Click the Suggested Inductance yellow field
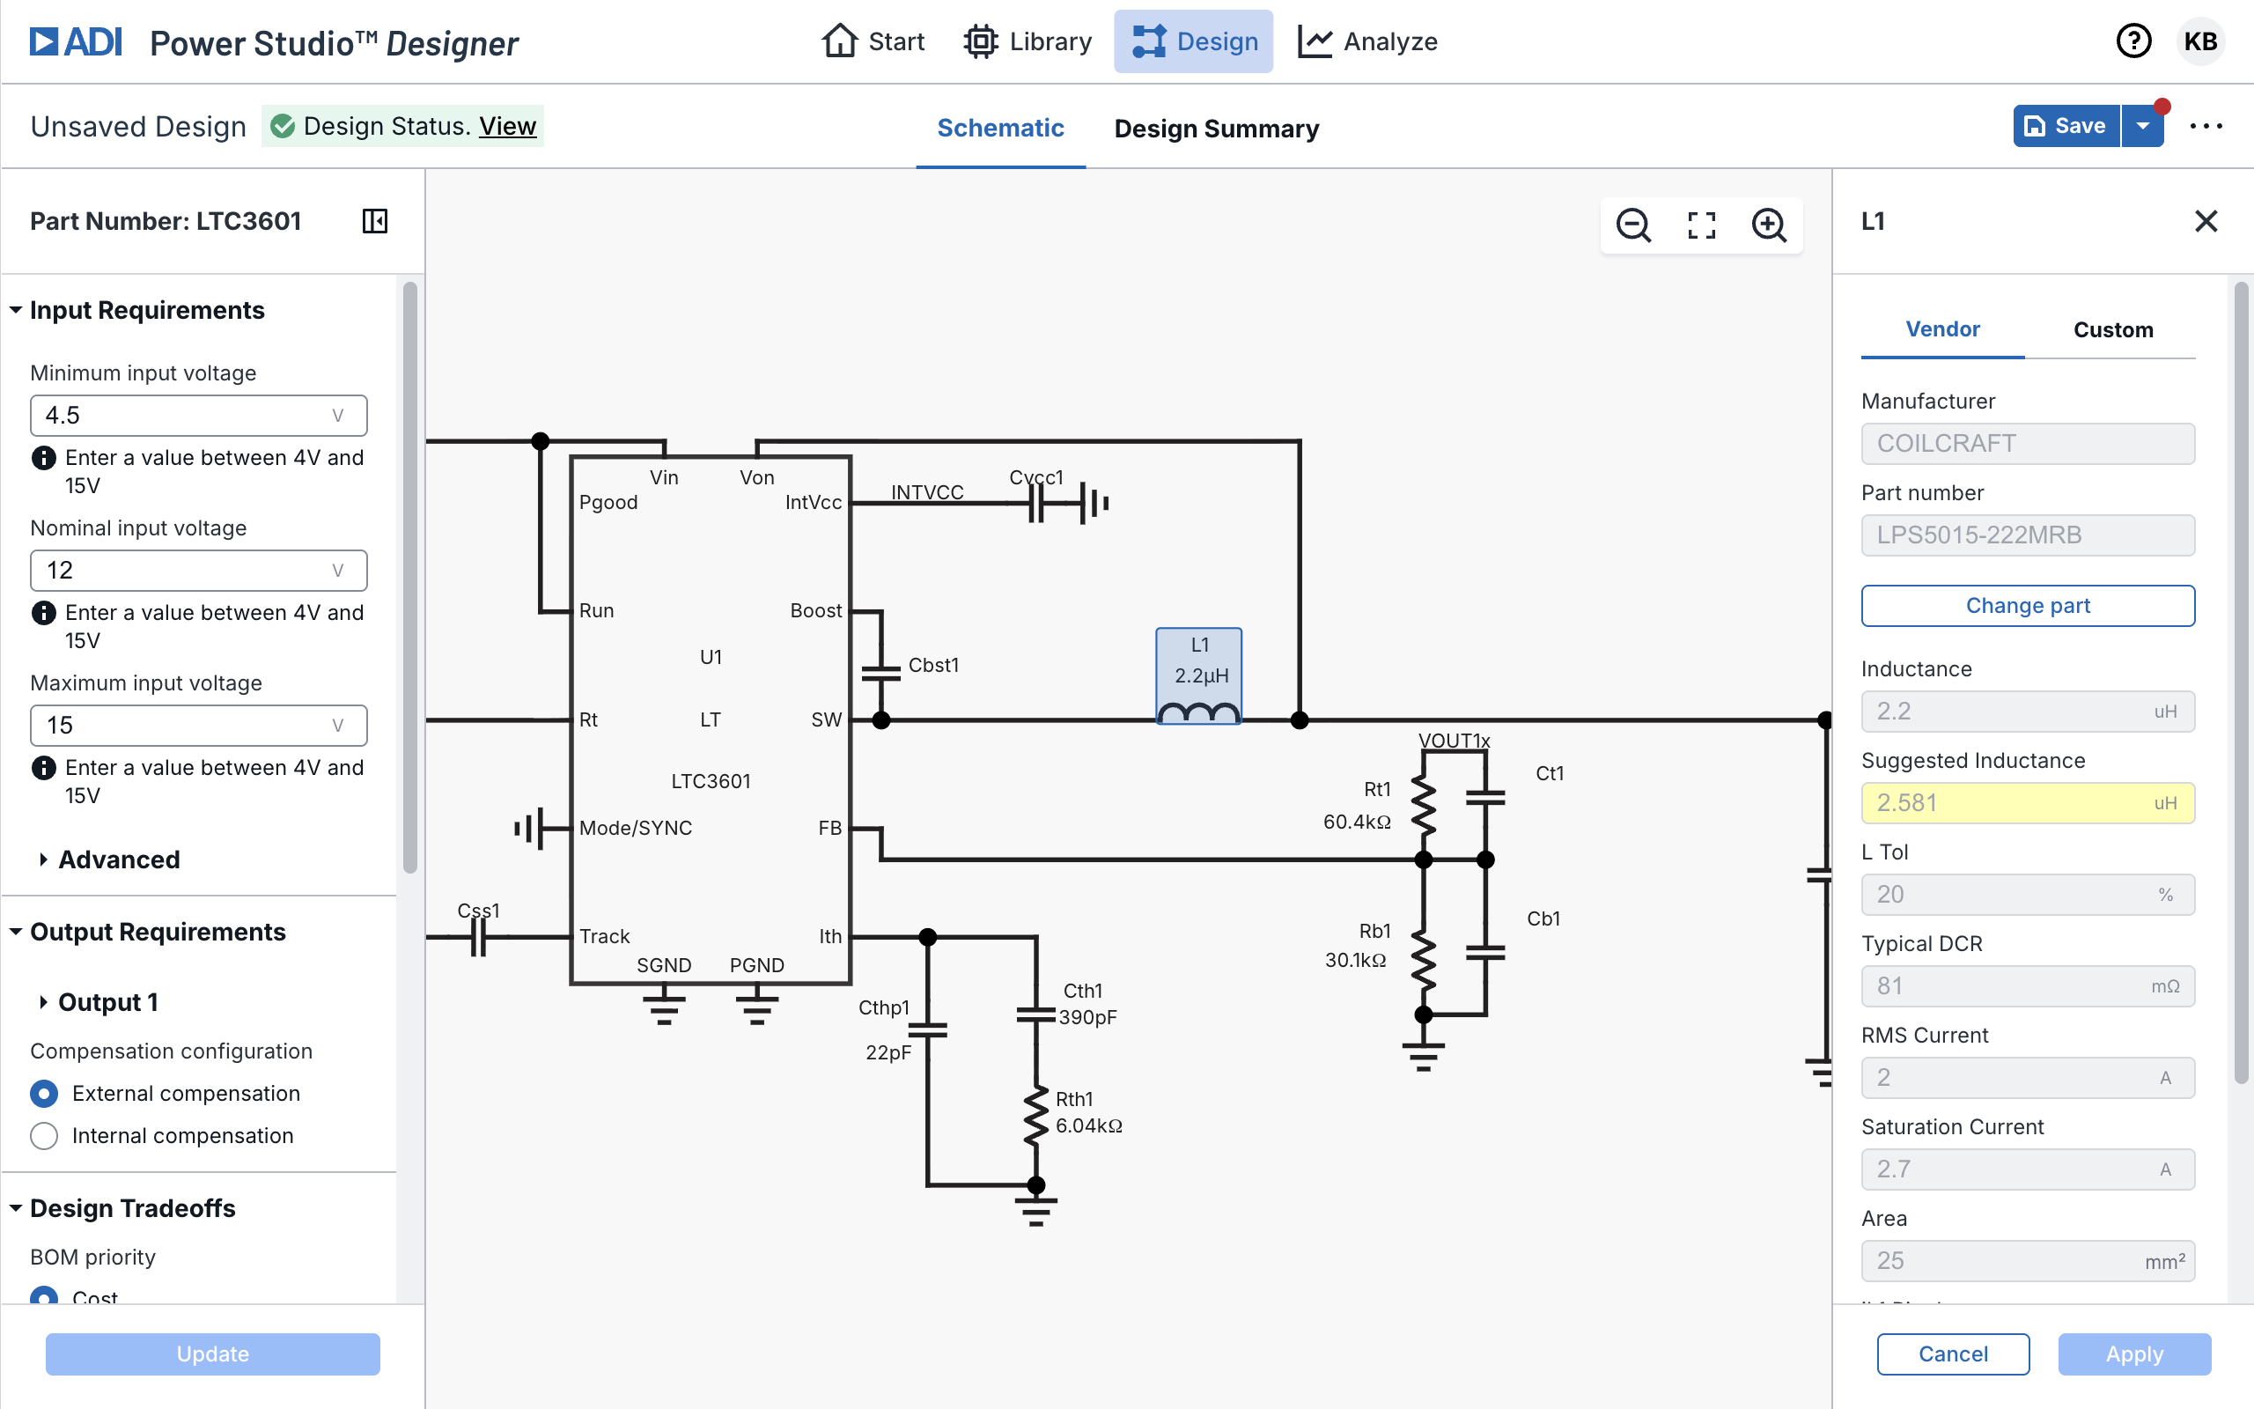This screenshot has height=1409, width=2254. tap(2028, 803)
